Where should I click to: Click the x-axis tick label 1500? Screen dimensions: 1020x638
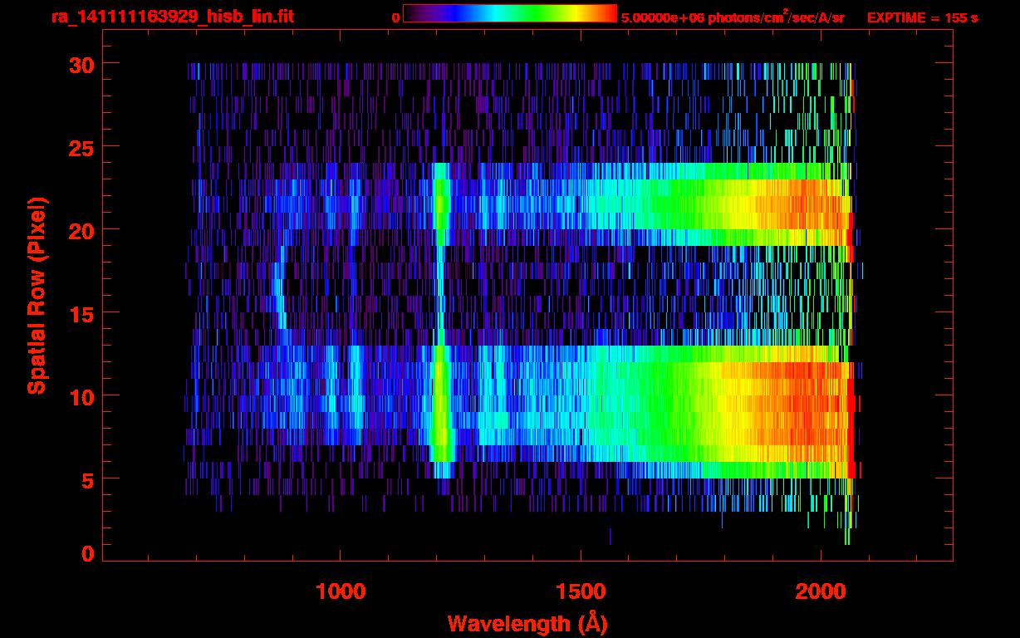point(581,591)
